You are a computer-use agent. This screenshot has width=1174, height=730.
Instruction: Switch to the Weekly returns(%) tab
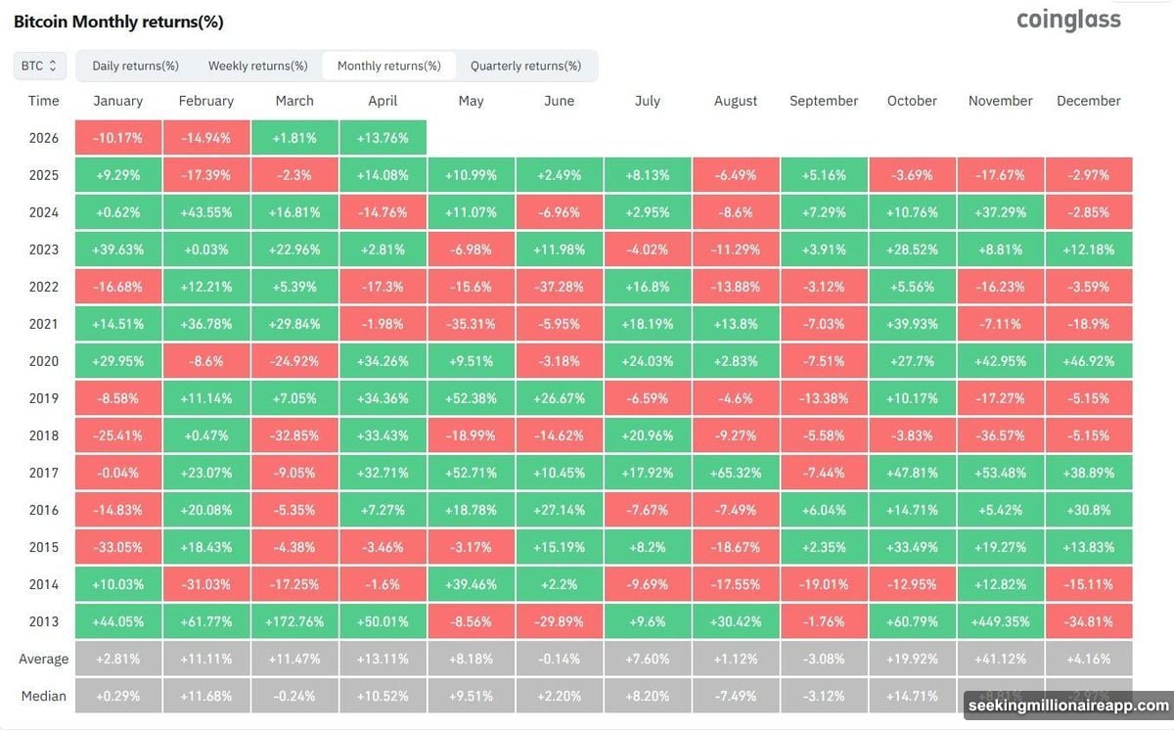257,66
